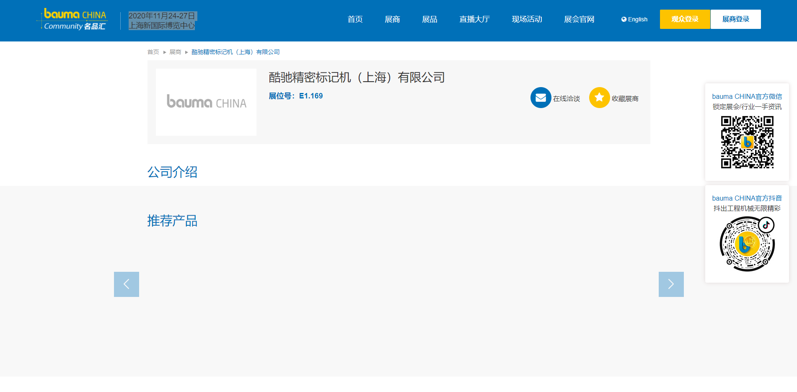Click the official WeChat QR code

tap(747, 142)
